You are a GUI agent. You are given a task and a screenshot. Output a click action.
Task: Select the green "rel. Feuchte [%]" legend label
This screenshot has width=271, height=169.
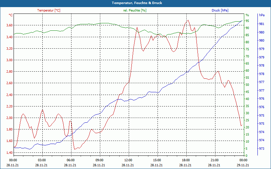135,10
